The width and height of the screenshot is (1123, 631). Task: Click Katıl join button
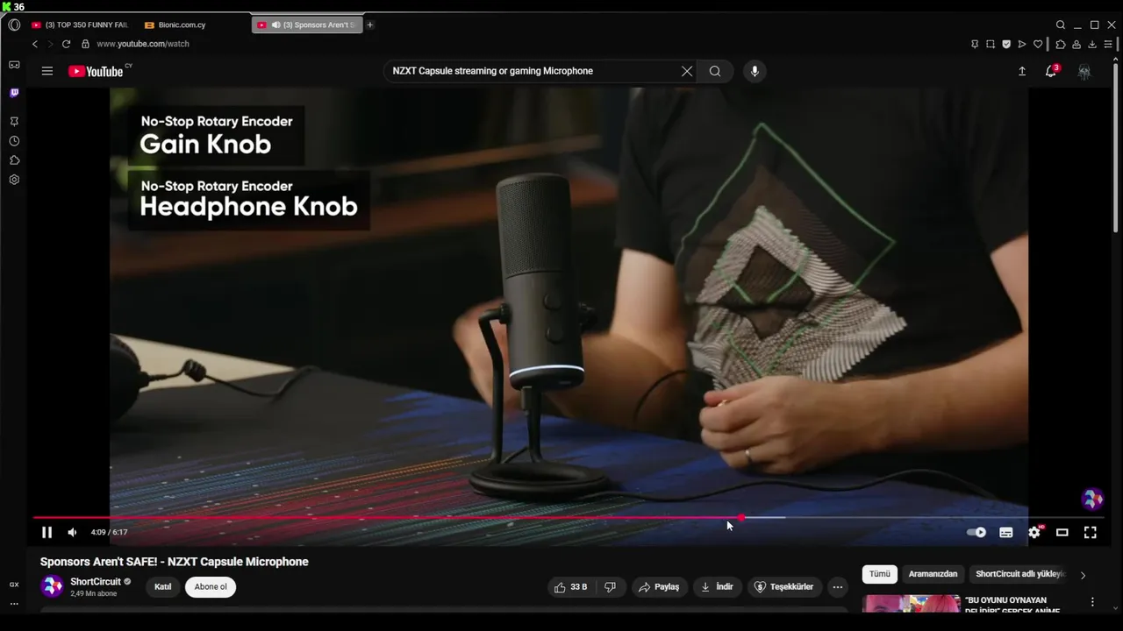(163, 587)
